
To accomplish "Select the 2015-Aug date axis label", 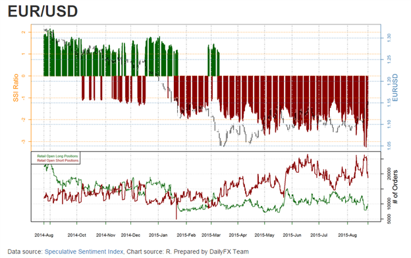I will tap(347, 235).
